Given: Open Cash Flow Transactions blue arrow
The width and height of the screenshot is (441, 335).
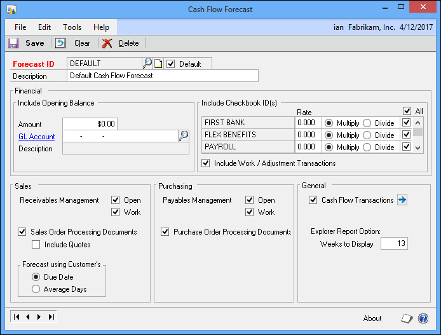Looking at the screenshot, I should [402, 200].
